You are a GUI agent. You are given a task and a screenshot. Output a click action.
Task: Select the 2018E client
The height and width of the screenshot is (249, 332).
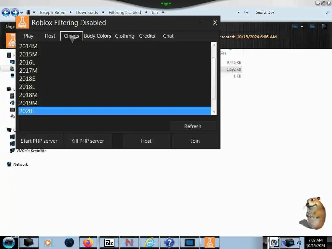tap(114, 78)
